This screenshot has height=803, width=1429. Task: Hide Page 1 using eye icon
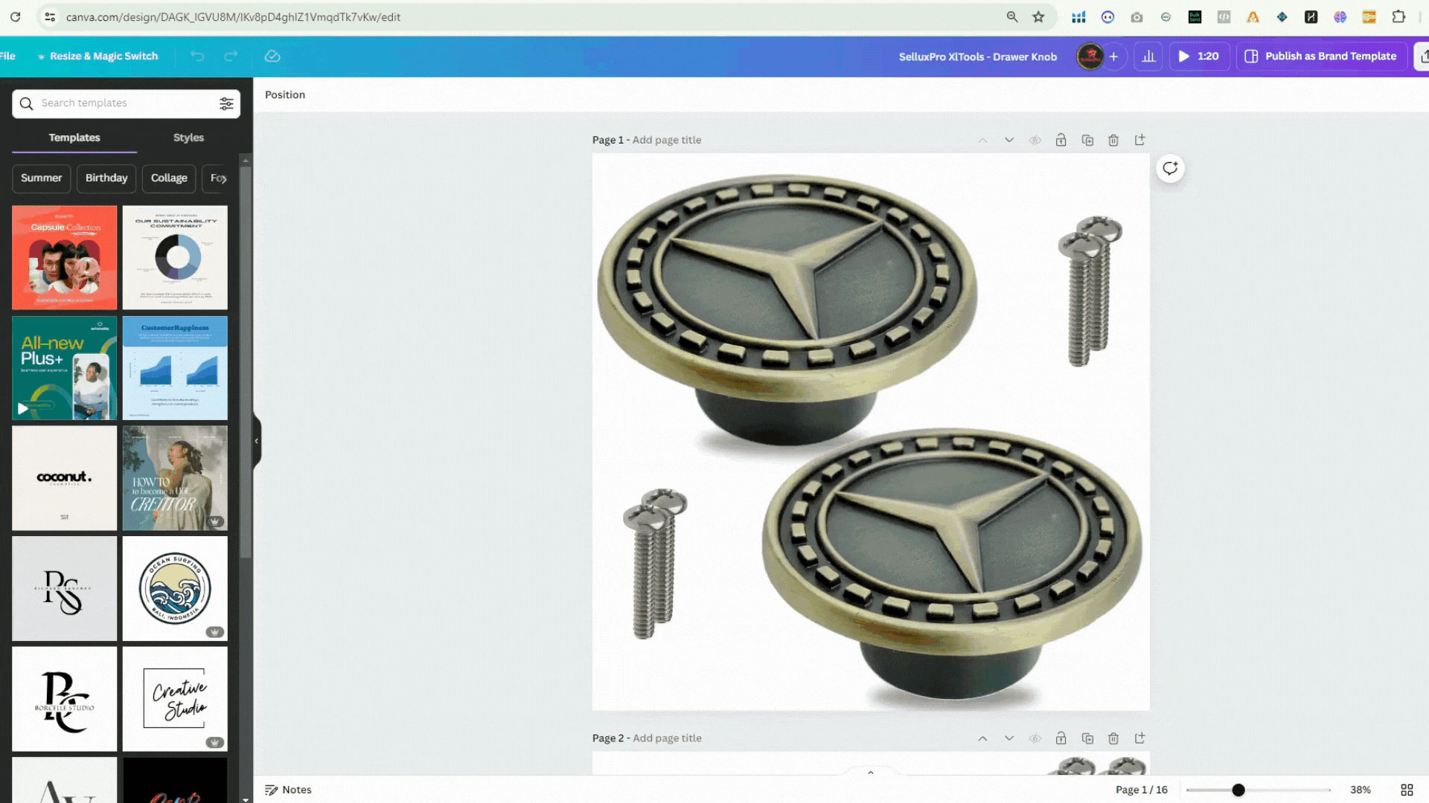pyautogui.click(x=1035, y=140)
